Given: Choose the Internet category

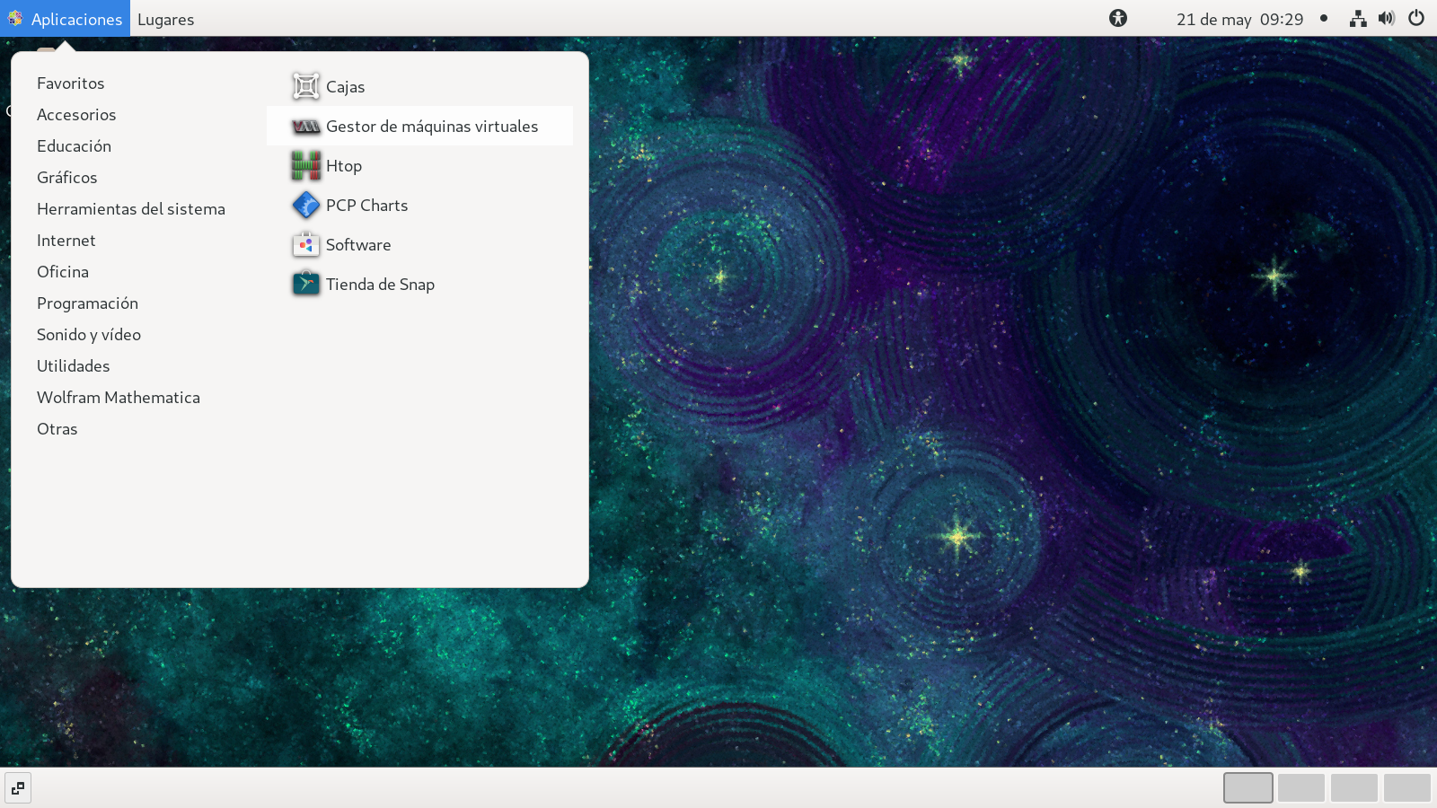Looking at the screenshot, I should (x=66, y=241).
